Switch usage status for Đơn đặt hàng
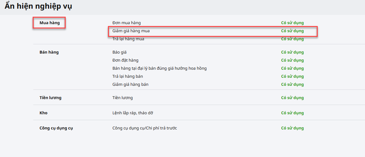Viewport: 365px width, 157px height. (292, 60)
